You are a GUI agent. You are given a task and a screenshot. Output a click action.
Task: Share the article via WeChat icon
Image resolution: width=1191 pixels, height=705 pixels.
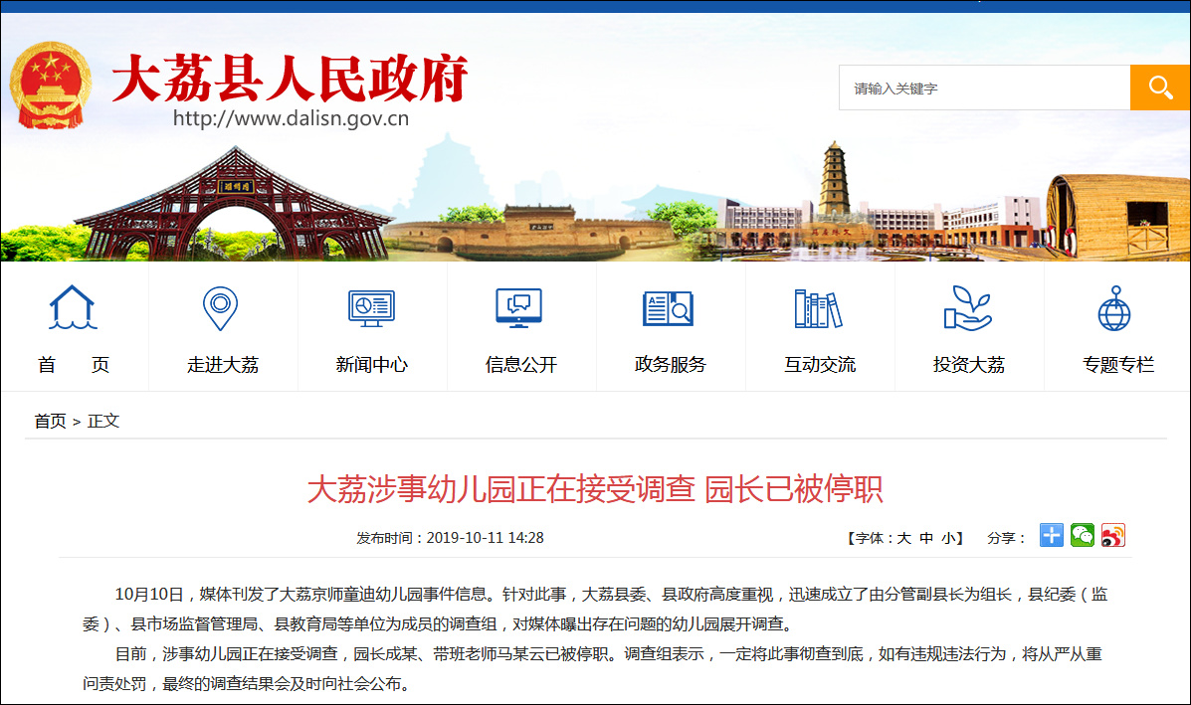tap(1083, 535)
